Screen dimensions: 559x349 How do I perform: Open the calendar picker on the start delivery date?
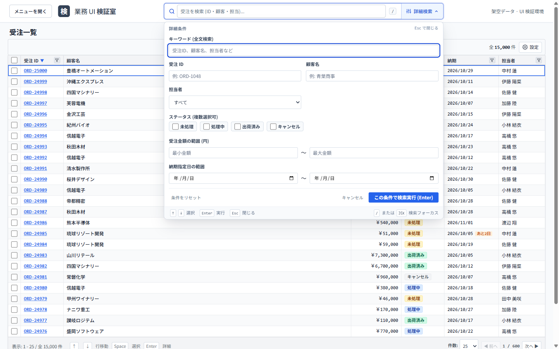292,178
